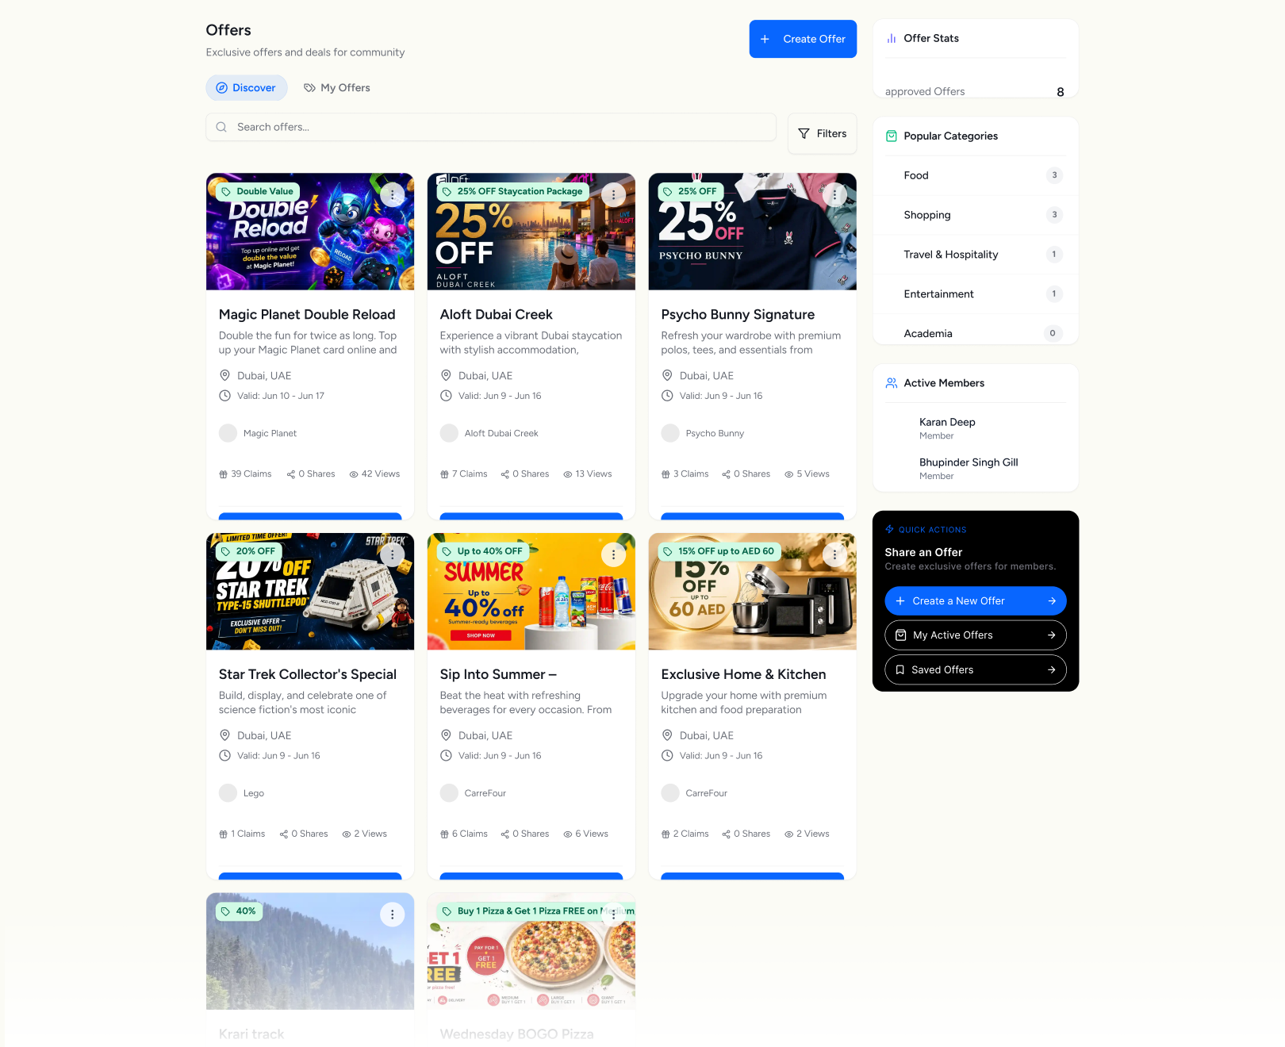This screenshot has width=1285, height=1047.
Task: Click the Magic Planet avatar circle
Action: pos(228,433)
